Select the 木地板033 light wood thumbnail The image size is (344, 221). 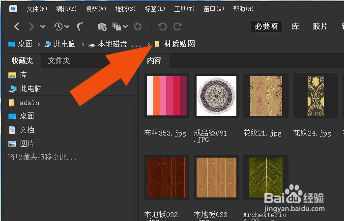[x=216, y=177]
